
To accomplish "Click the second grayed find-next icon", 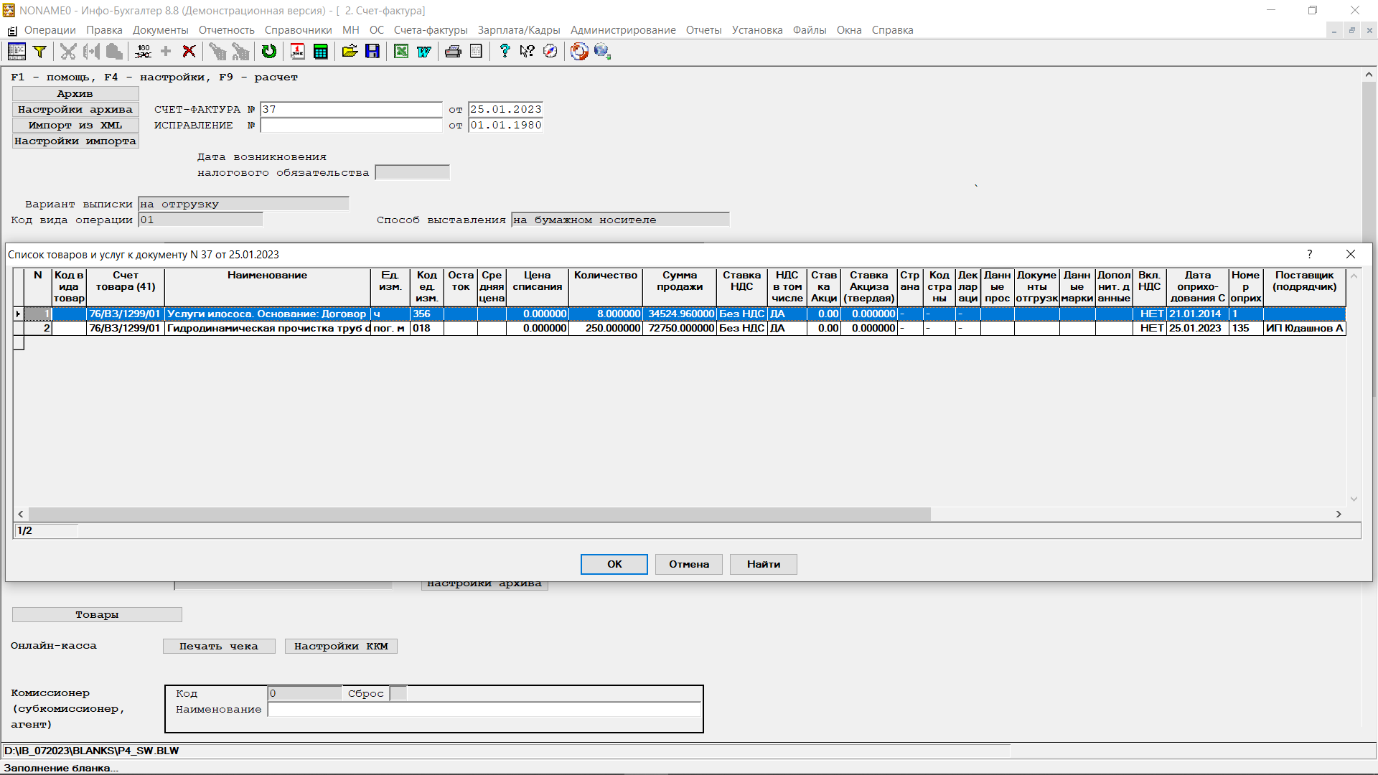I will tap(240, 51).
